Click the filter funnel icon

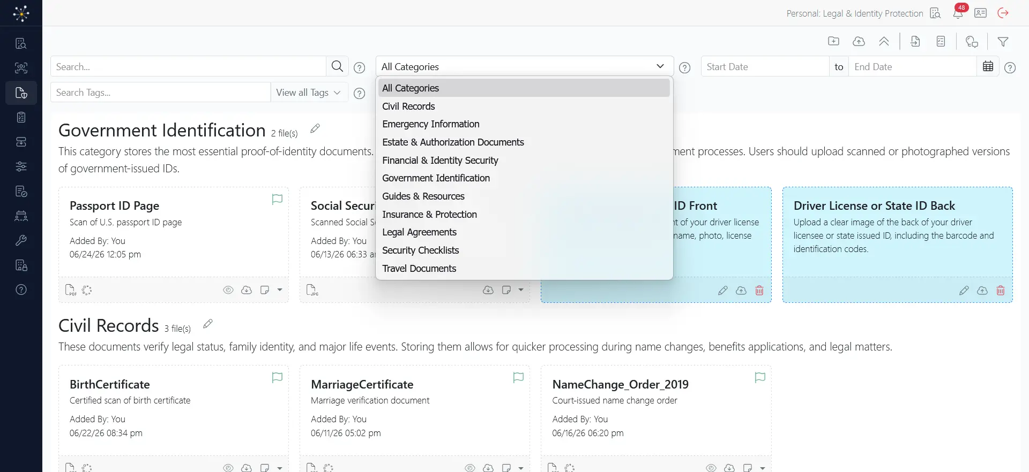coord(1003,41)
